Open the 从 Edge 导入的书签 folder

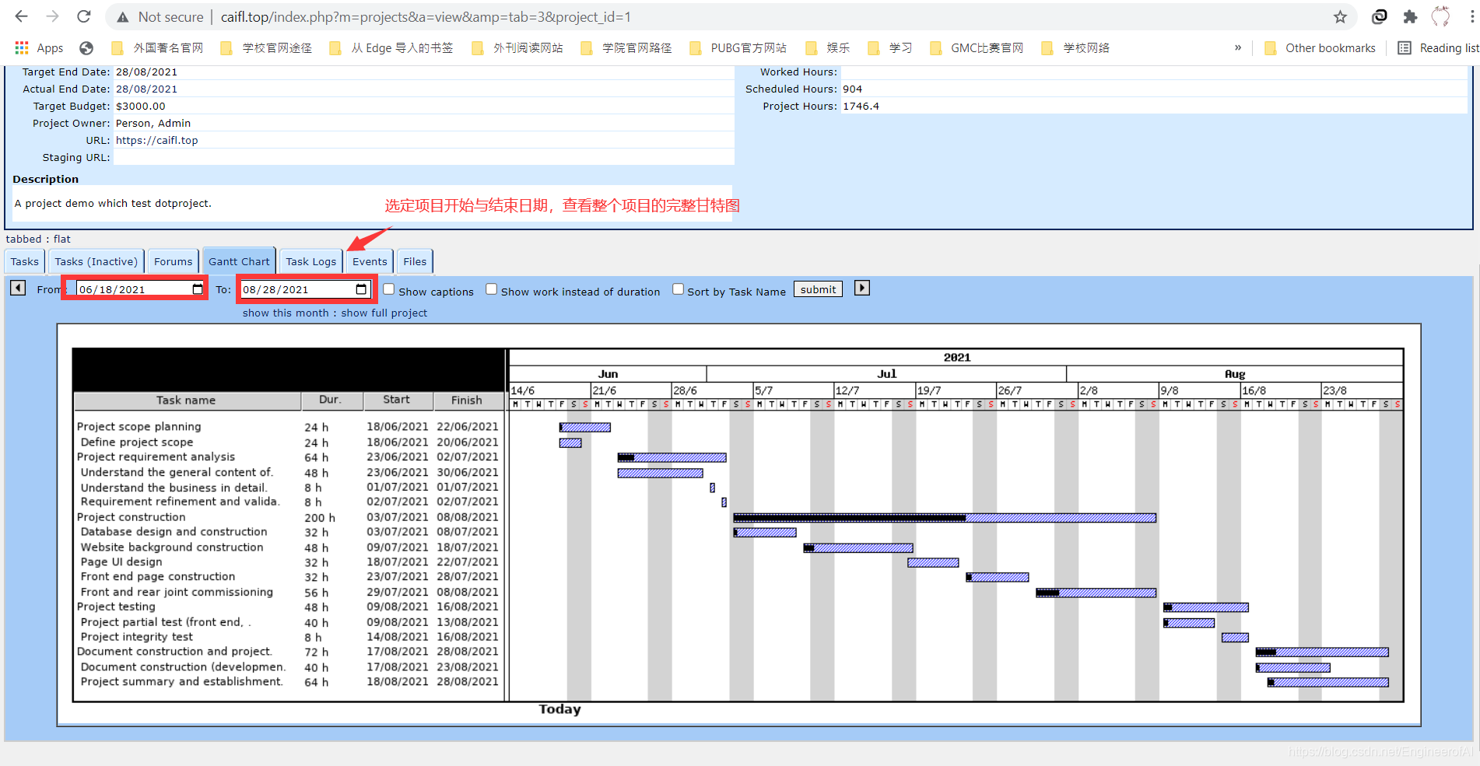[391, 48]
